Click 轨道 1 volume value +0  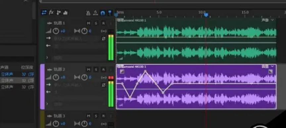pyautogui.click(x=63, y=31)
